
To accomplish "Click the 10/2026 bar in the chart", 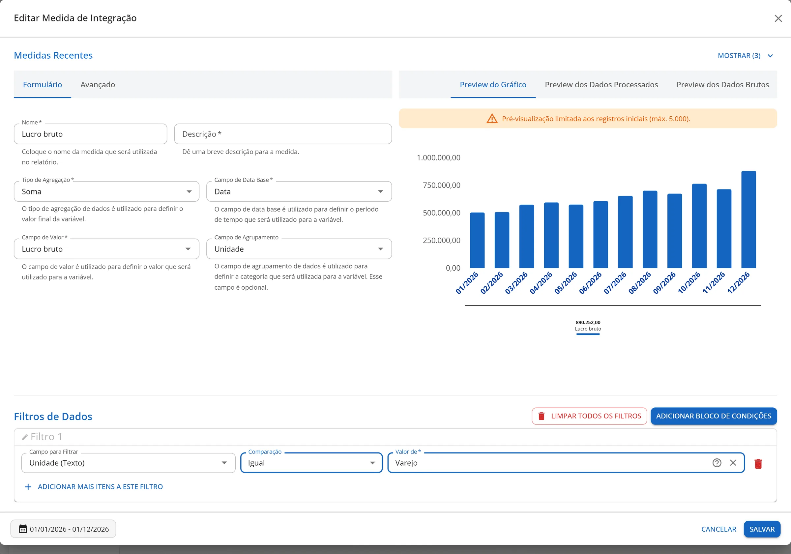I will pos(699,226).
